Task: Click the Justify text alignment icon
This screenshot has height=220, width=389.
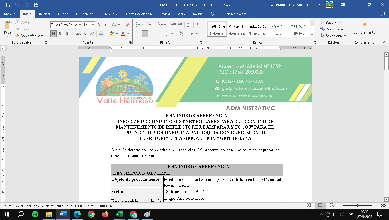Action: coord(158,34)
